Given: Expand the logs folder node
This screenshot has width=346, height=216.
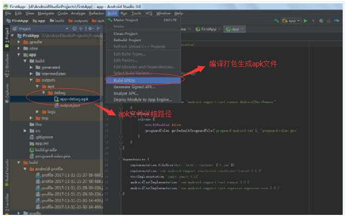Looking at the screenshot, I should click(x=37, y=112).
